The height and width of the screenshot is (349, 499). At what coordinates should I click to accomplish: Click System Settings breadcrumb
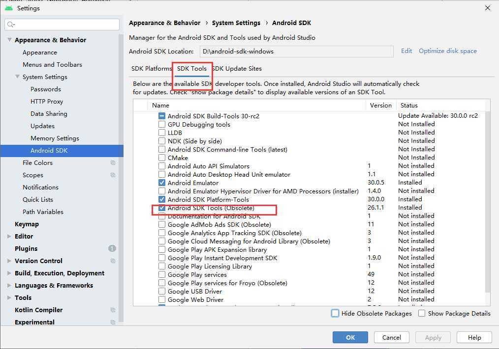pyautogui.click(x=236, y=23)
